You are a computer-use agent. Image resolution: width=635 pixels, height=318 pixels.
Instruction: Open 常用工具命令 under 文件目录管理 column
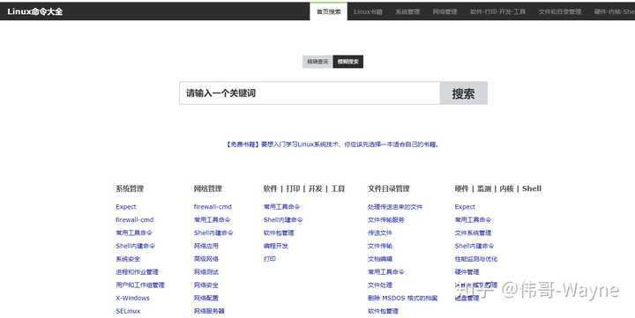(386, 272)
